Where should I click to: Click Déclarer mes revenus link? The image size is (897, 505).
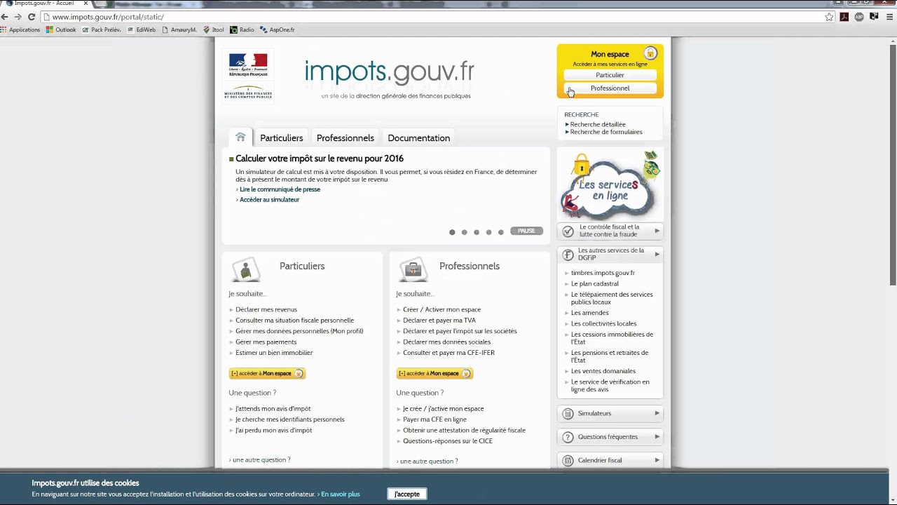[x=266, y=309]
